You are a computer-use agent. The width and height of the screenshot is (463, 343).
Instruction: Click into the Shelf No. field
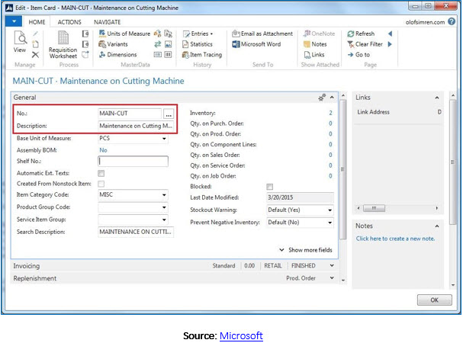coord(133,161)
